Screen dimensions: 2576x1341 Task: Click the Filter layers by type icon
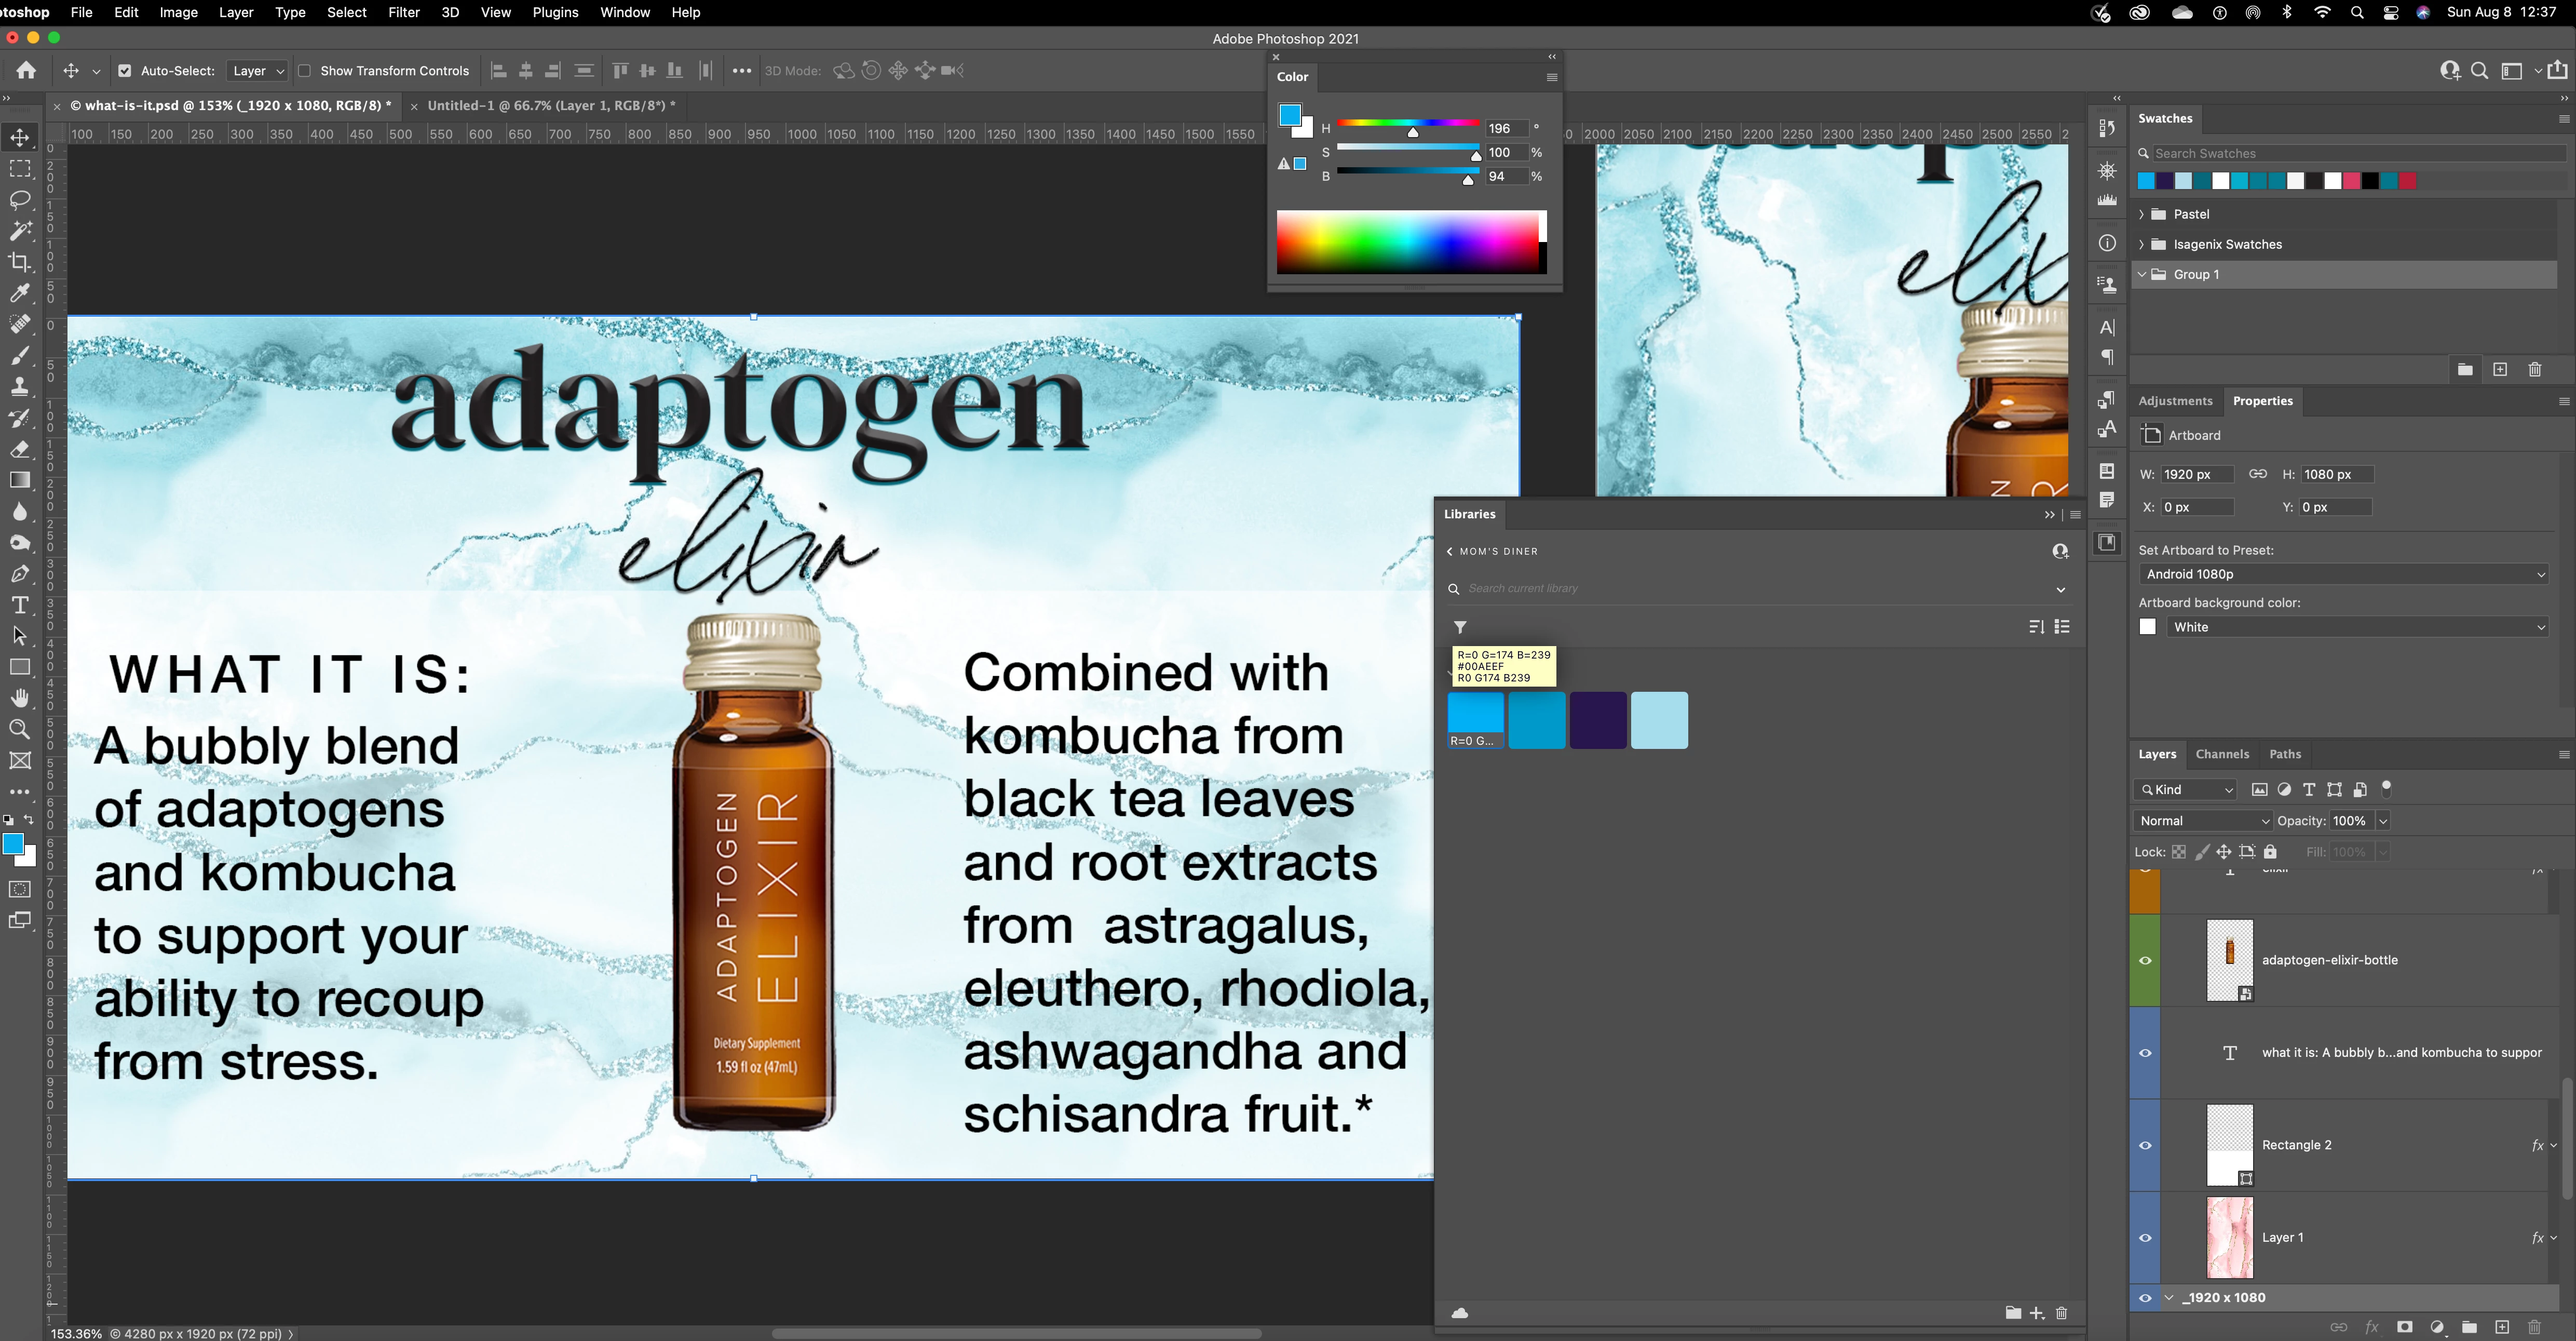click(x=2309, y=789)
